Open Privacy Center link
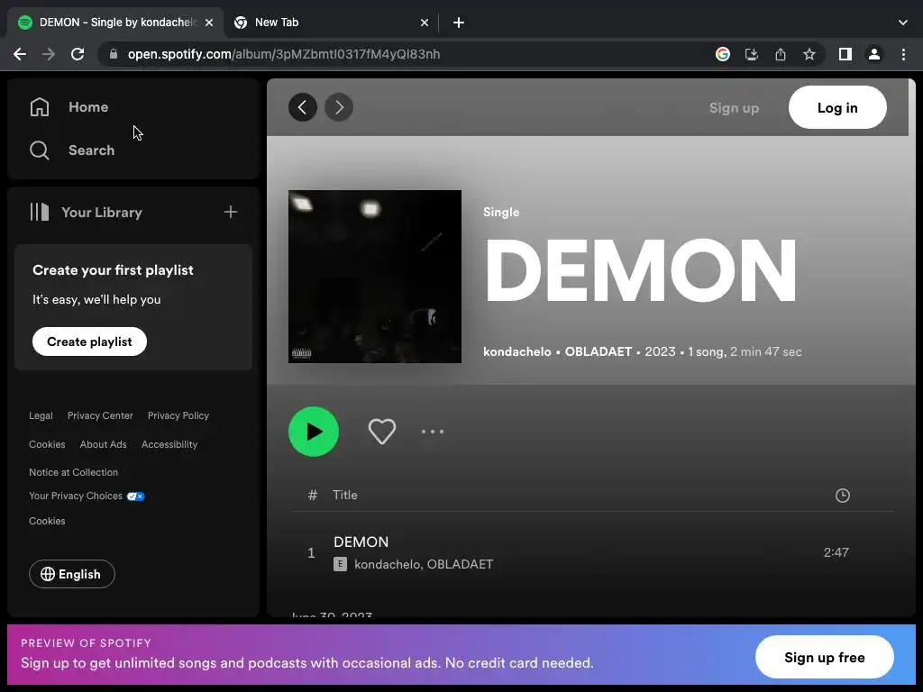923x692 pixels. pos(100,415)
